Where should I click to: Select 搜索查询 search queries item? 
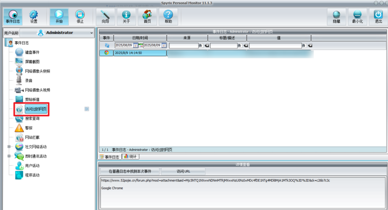coord(32,118)
